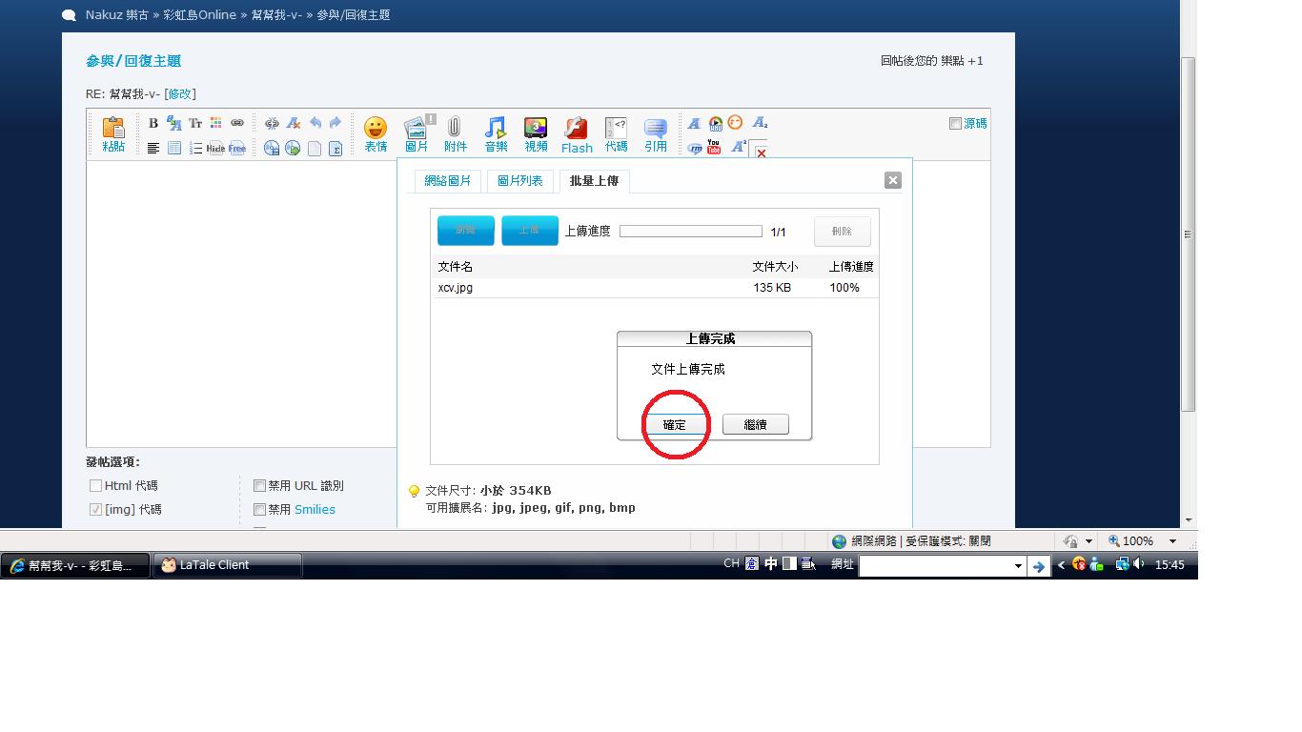Switch to the 圖片列表 tab
Screen dimensions: 1302x732
(520, 181)
